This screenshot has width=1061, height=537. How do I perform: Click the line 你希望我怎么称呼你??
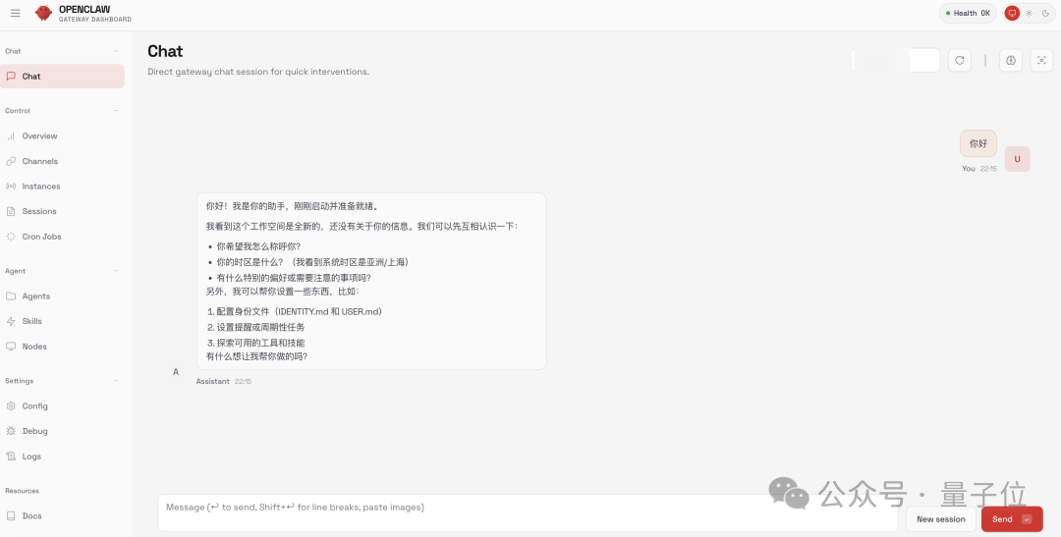click(x=258, y=246)
